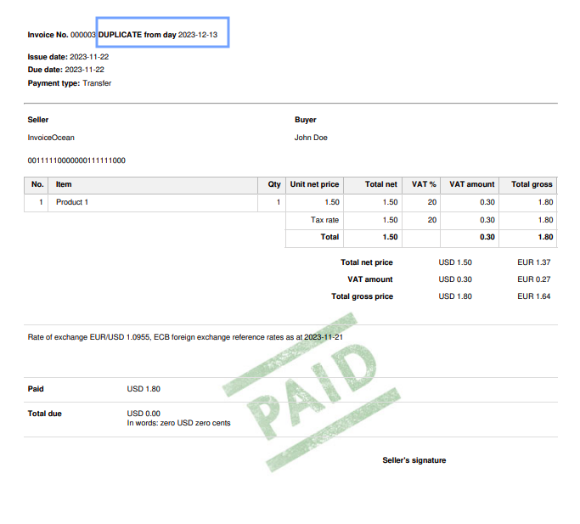Select the seller name InvoiceOcean

(x=51, y=138)
